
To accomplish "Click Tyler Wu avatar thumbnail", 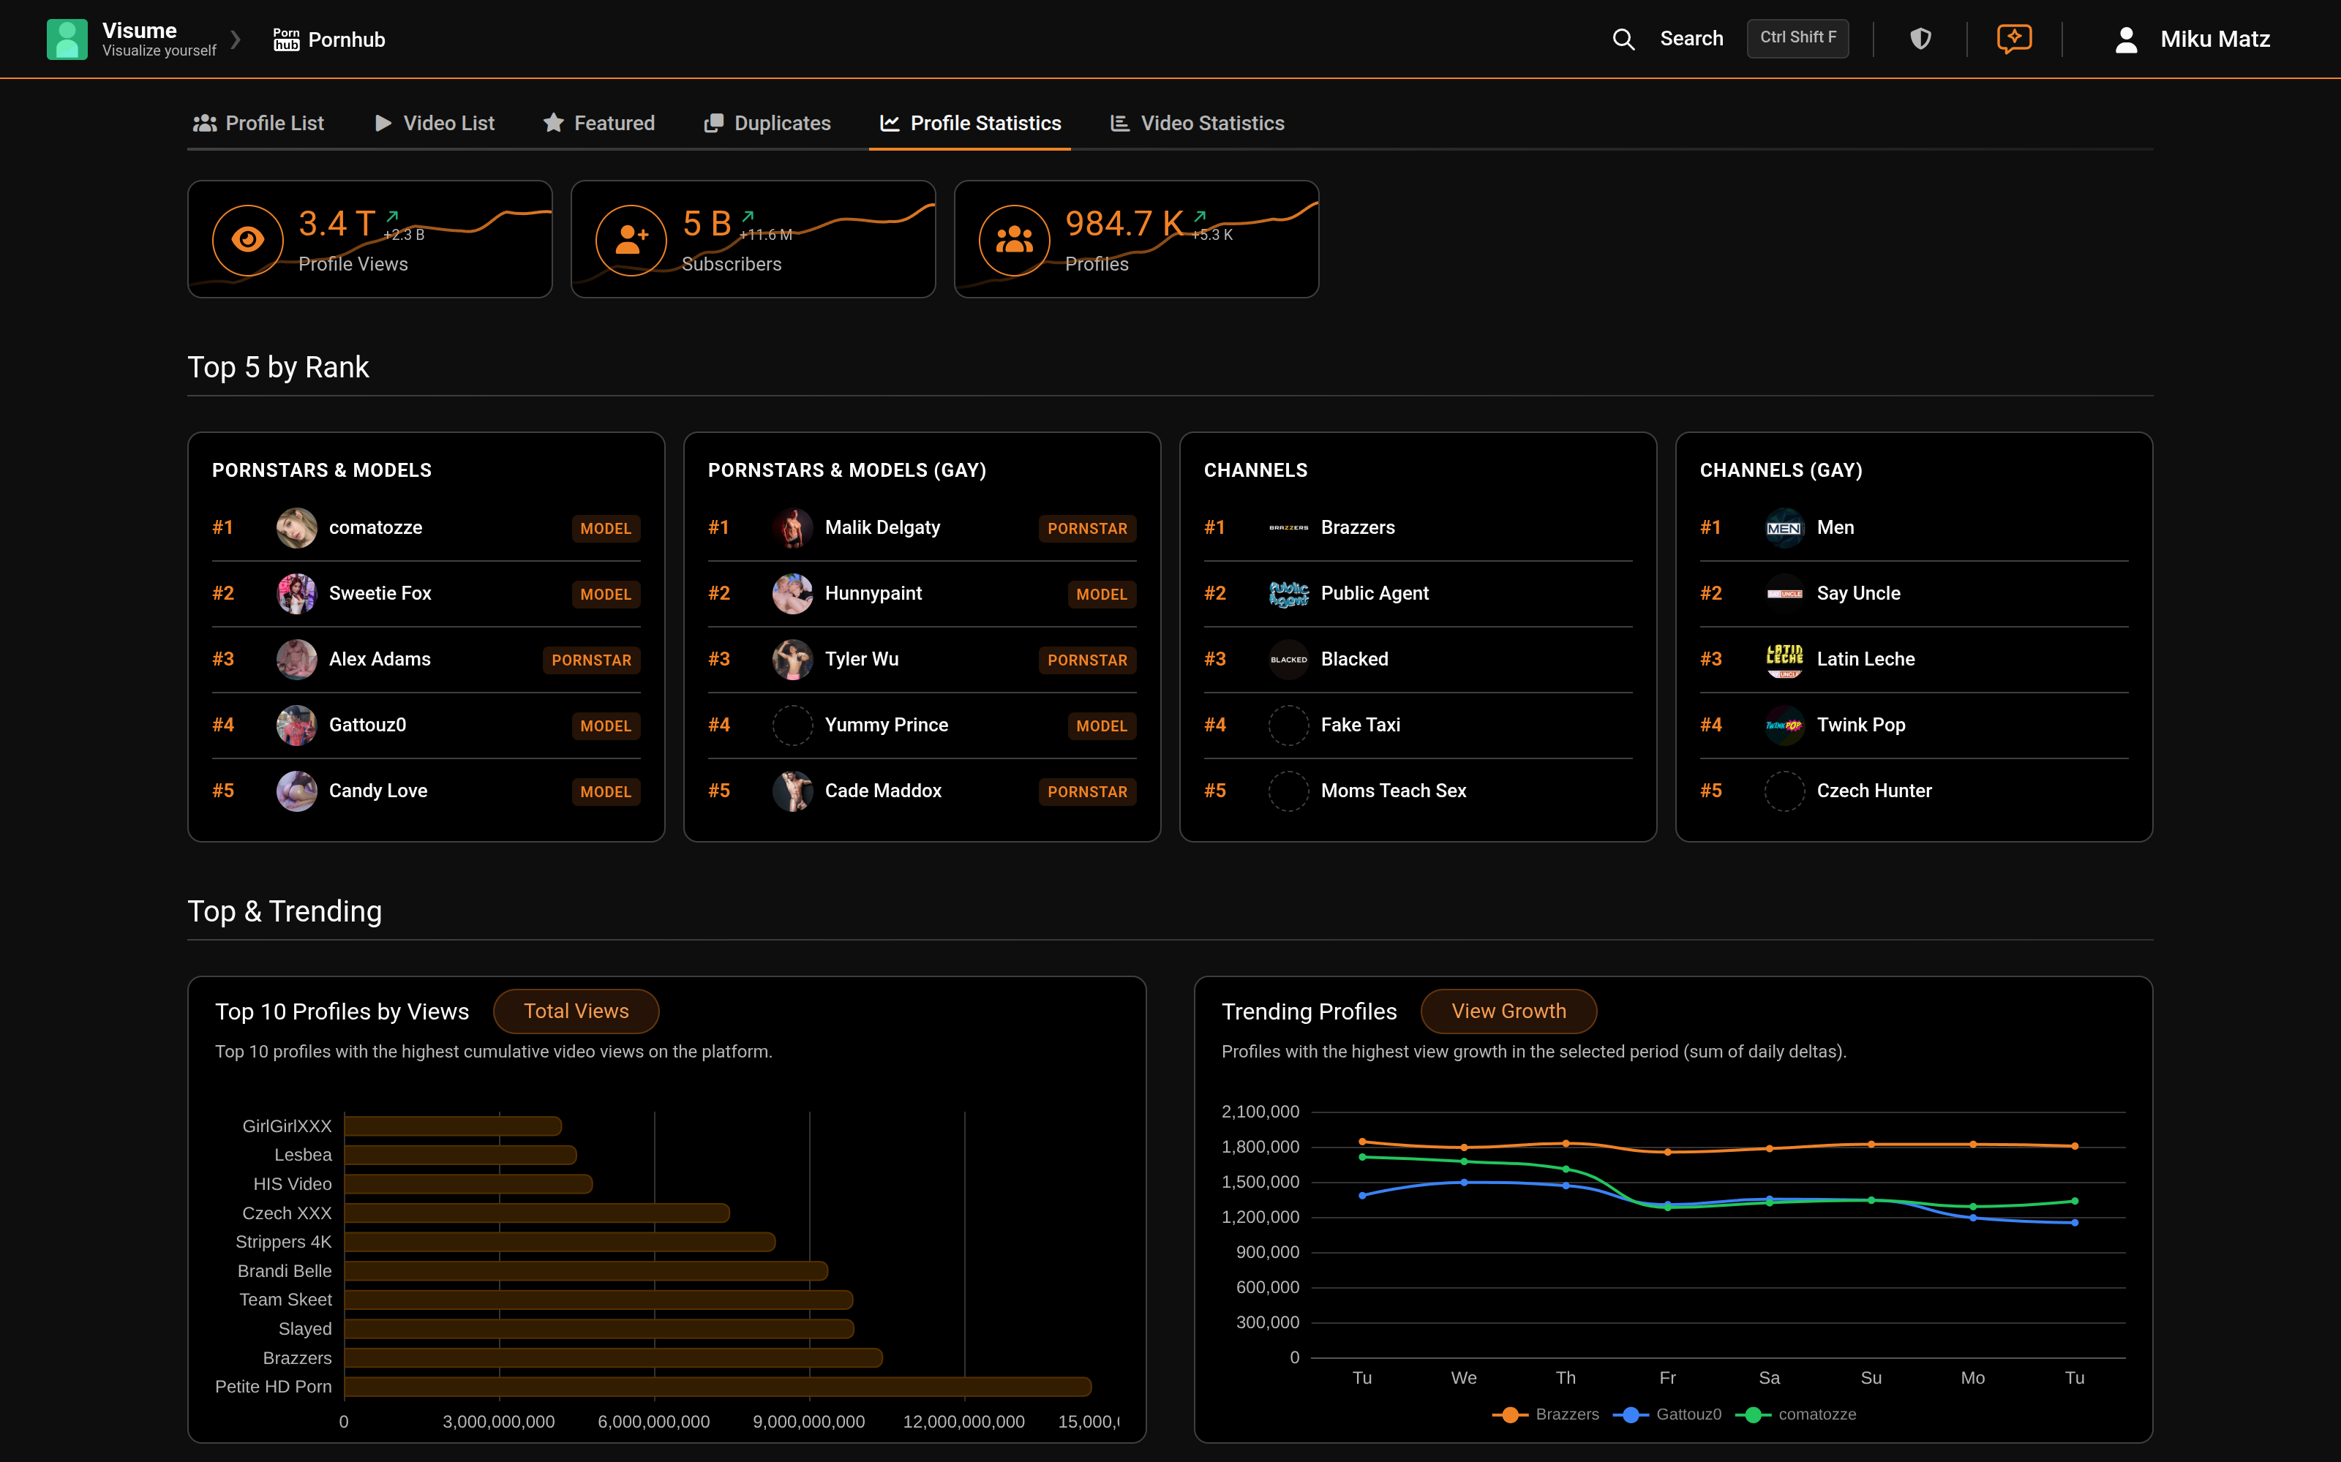I will 793,660.
